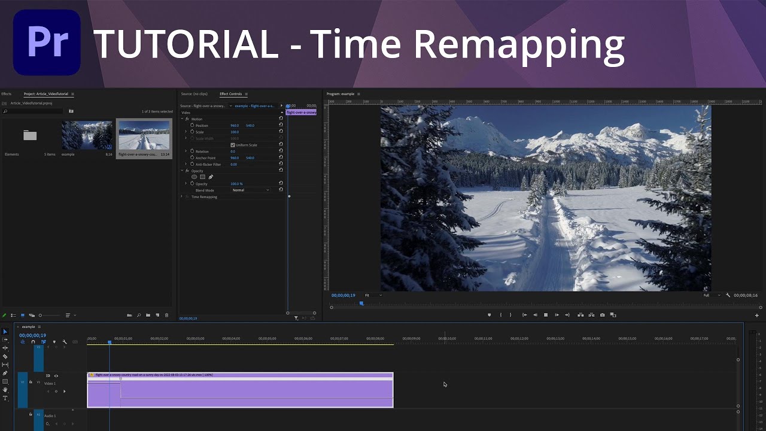
Task: Select the Hand tool
Action: pos(5,390)
